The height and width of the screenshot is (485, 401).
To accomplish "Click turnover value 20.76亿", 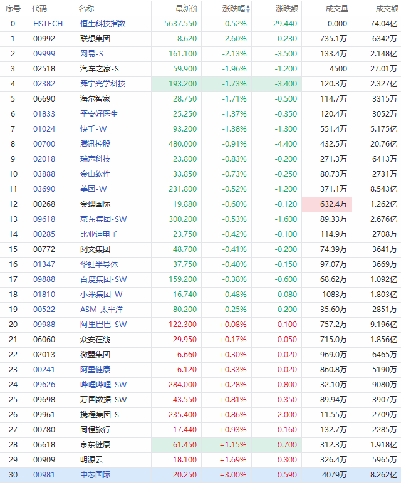I will coord(383,144).
